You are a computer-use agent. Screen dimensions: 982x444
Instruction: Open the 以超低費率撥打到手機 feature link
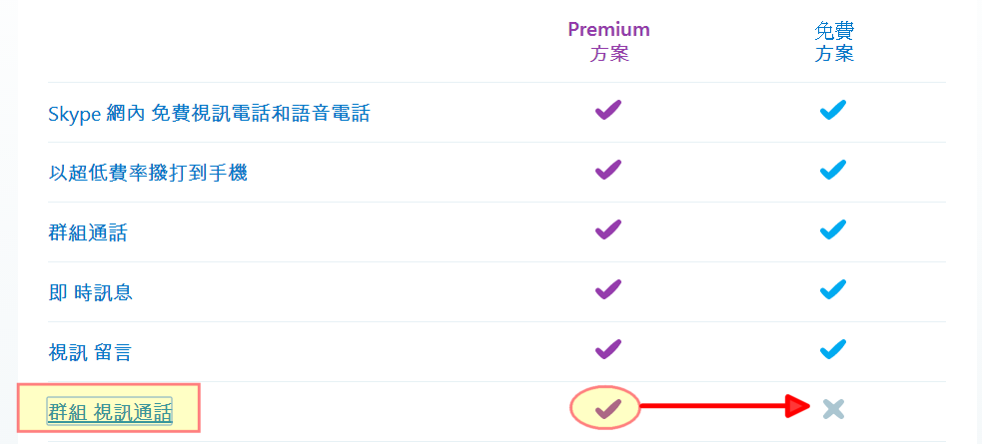[148, 173]
